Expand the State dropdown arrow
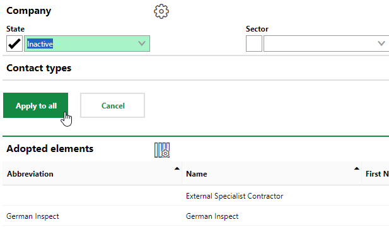This screenshot has width=389, height=227. click(x=142, y=44)
